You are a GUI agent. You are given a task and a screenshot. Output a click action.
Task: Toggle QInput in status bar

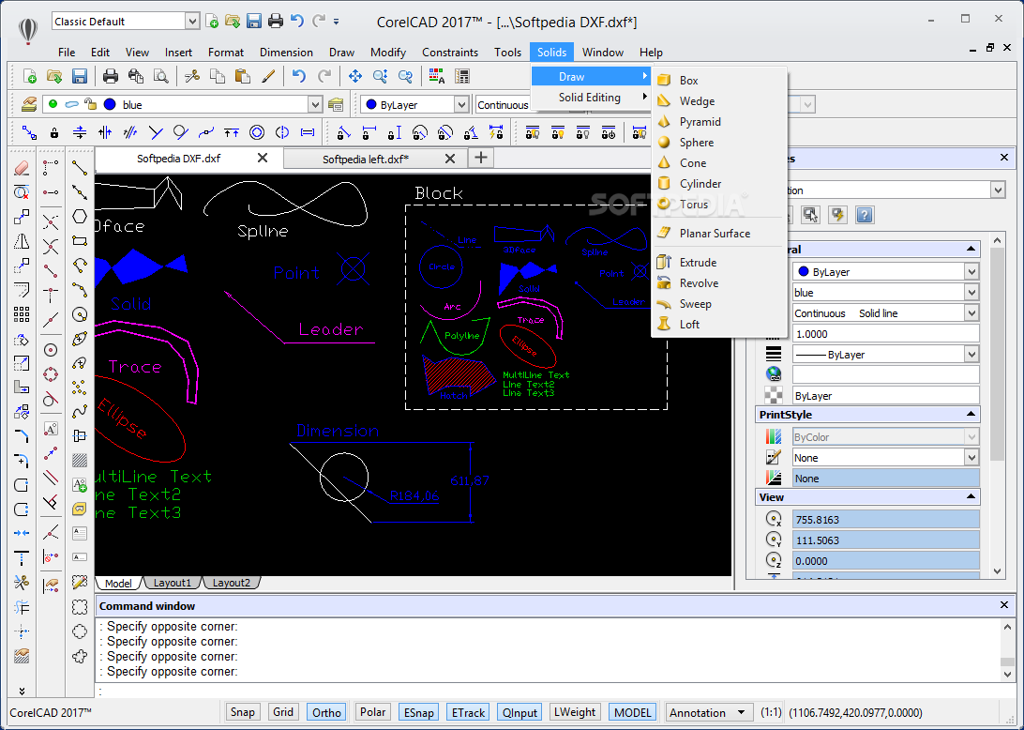(520, 712)
